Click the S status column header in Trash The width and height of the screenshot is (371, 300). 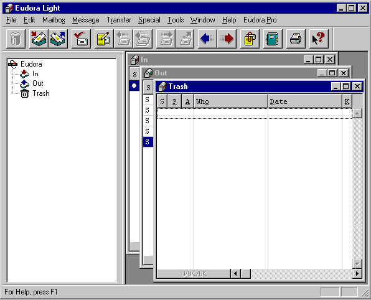pos(162,101)
